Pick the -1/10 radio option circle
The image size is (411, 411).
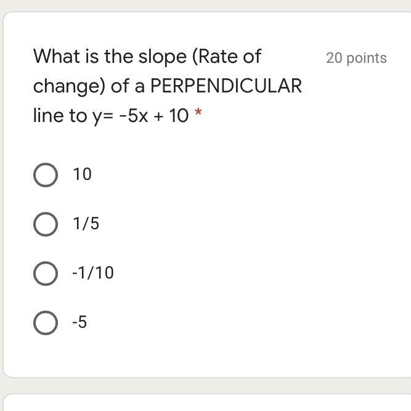[x=45, y=274]
